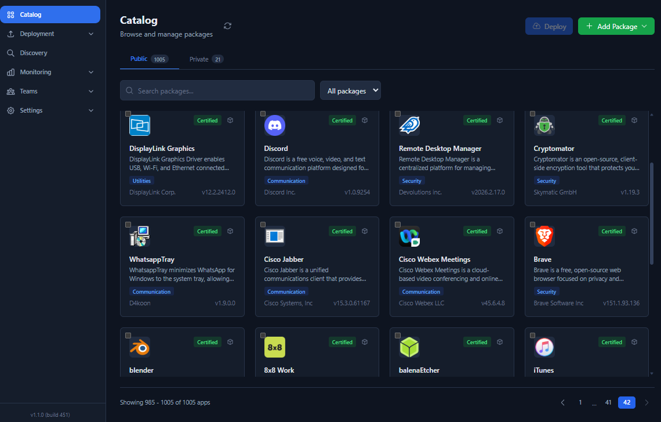Click the Discord app logo

[275, 125]
